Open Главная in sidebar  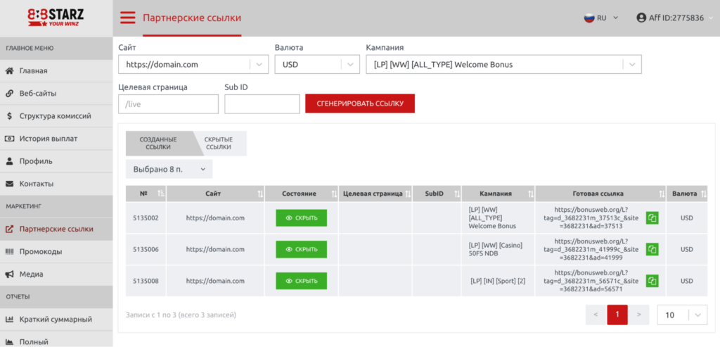[56, 71]
